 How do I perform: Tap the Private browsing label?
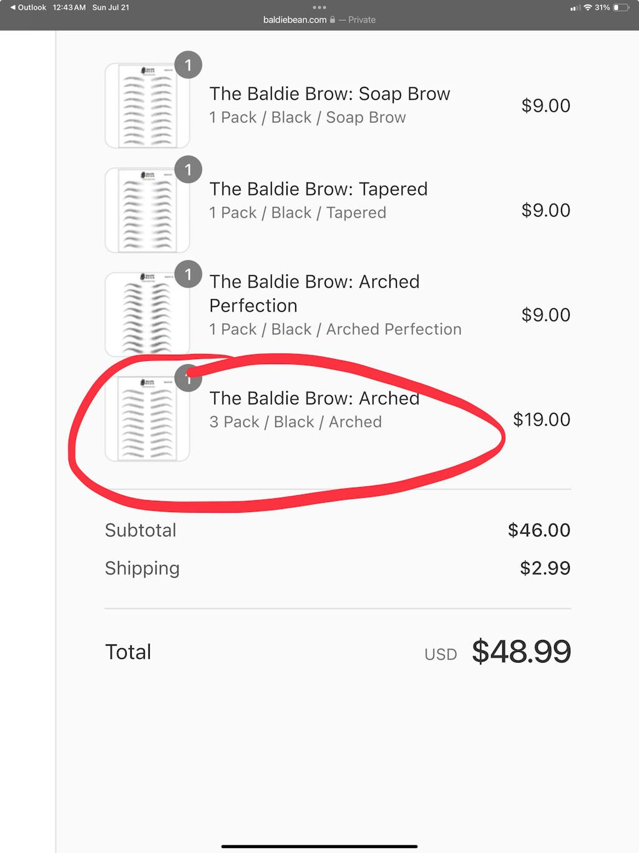pyautogui.click(x=362, y=20)
